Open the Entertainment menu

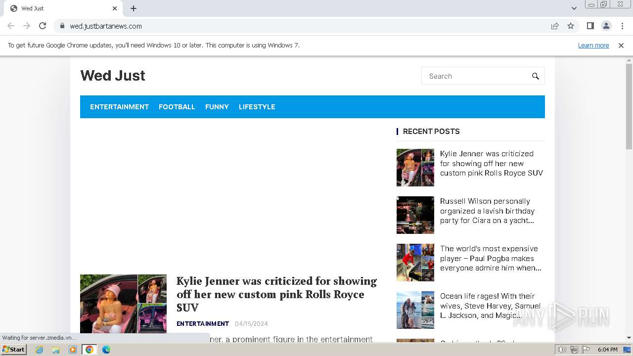click(x=119, y=107)
